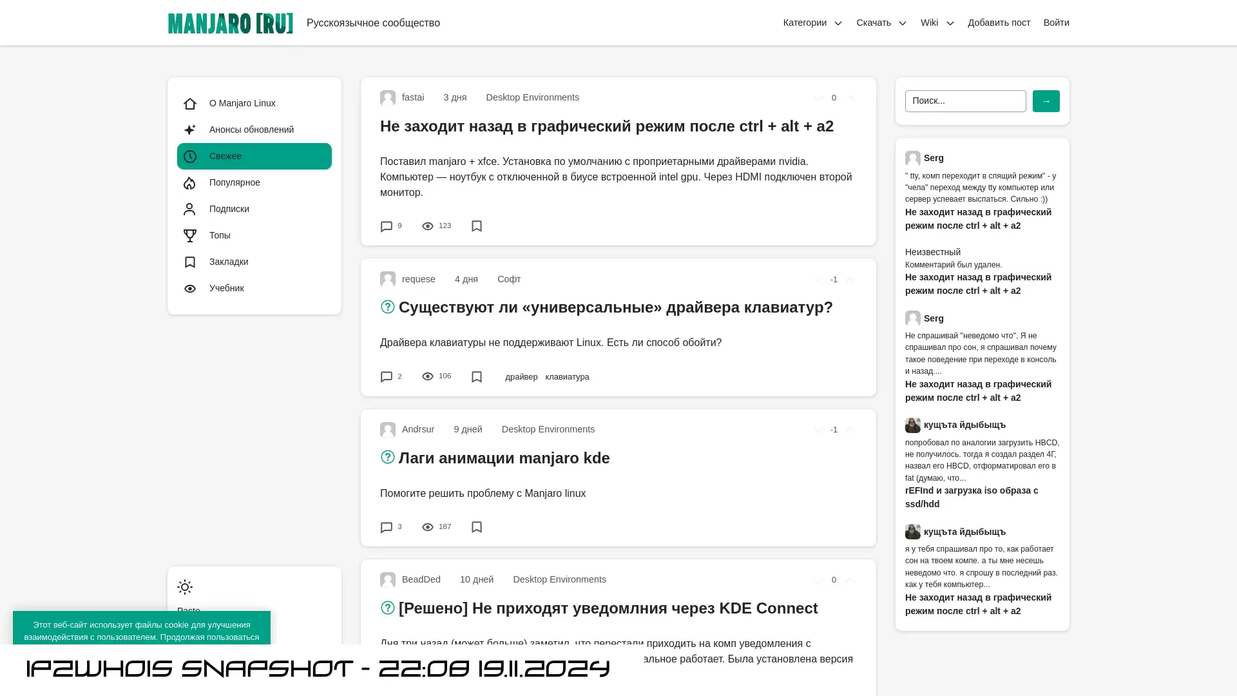Click bookmark icon on first post
Image resolution: width=1237 pixels, height=696 pixels.
[477, 226]
